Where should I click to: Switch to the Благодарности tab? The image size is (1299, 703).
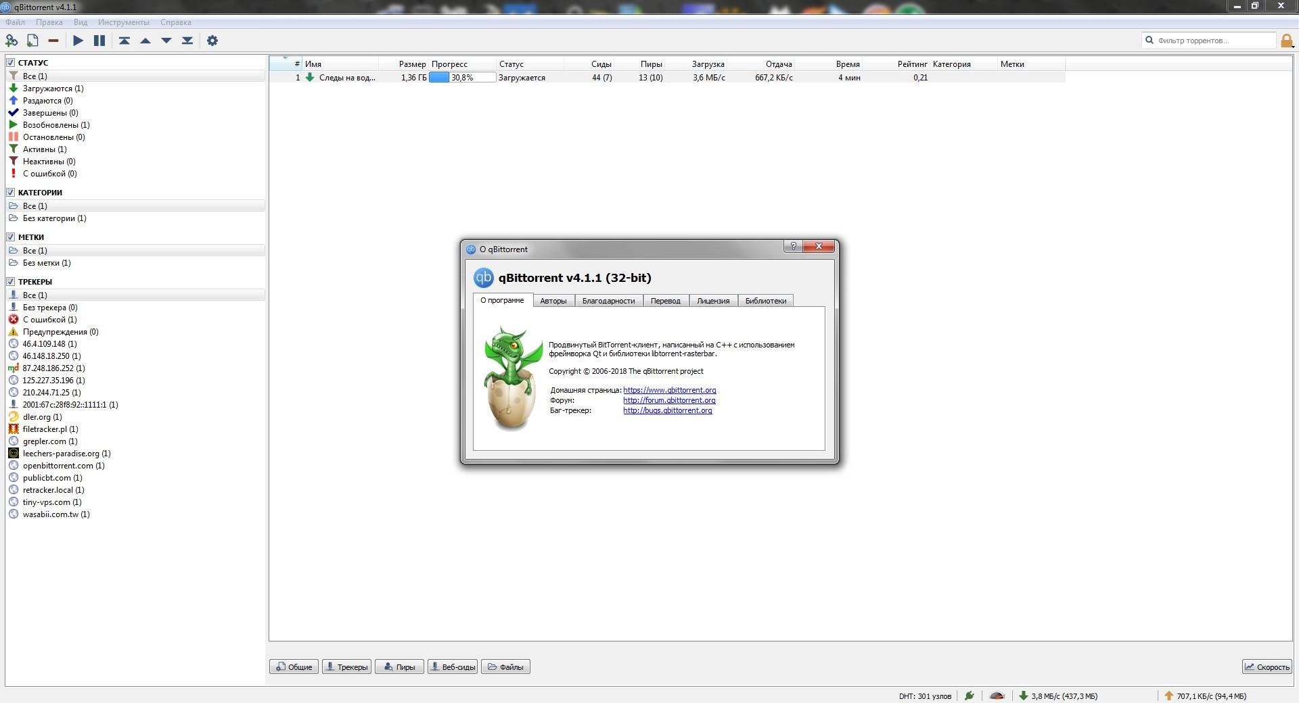pyautogui.click(x=609, y=301)
